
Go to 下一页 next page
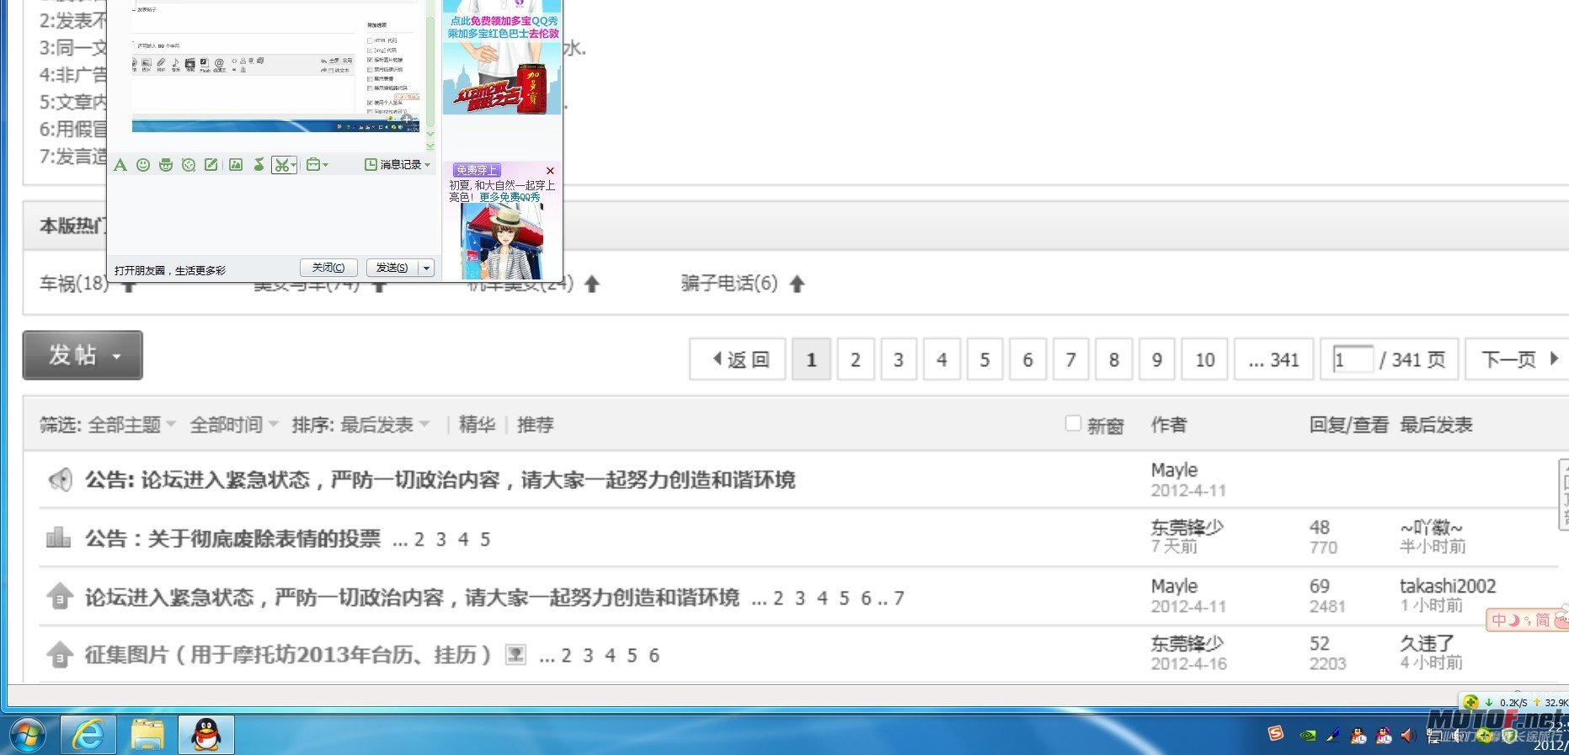[1518, 359]
